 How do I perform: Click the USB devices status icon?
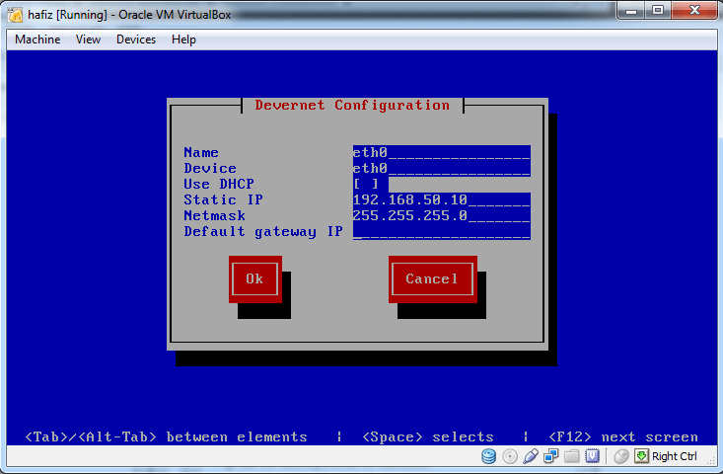pyautogui.click(x=531, y=456)
